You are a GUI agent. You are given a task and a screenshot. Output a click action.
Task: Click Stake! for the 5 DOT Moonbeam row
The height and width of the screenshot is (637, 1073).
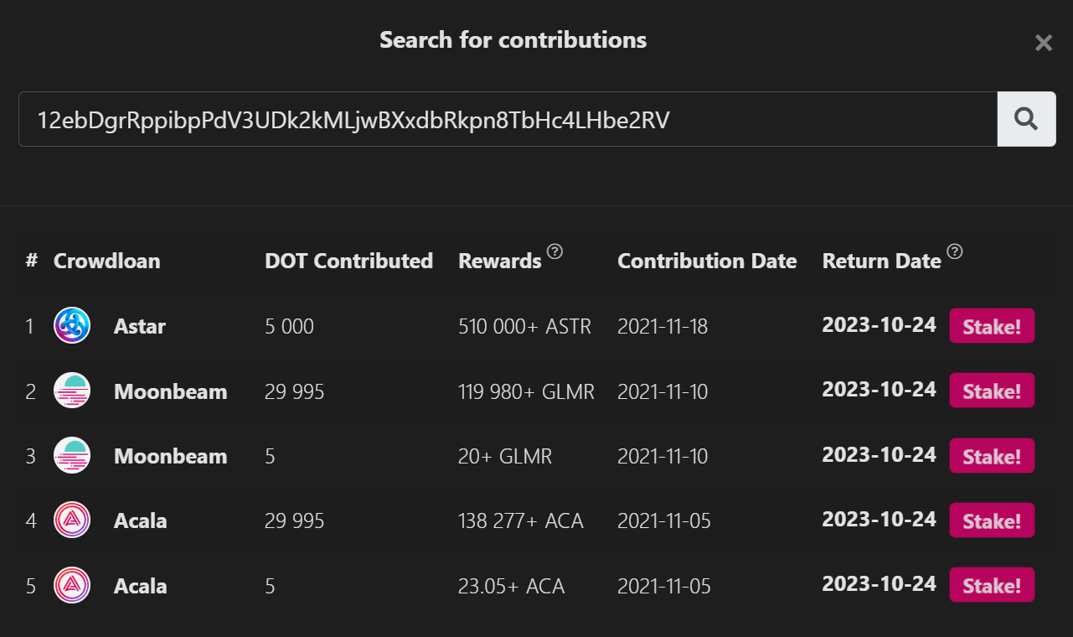[x=992, y=456]
